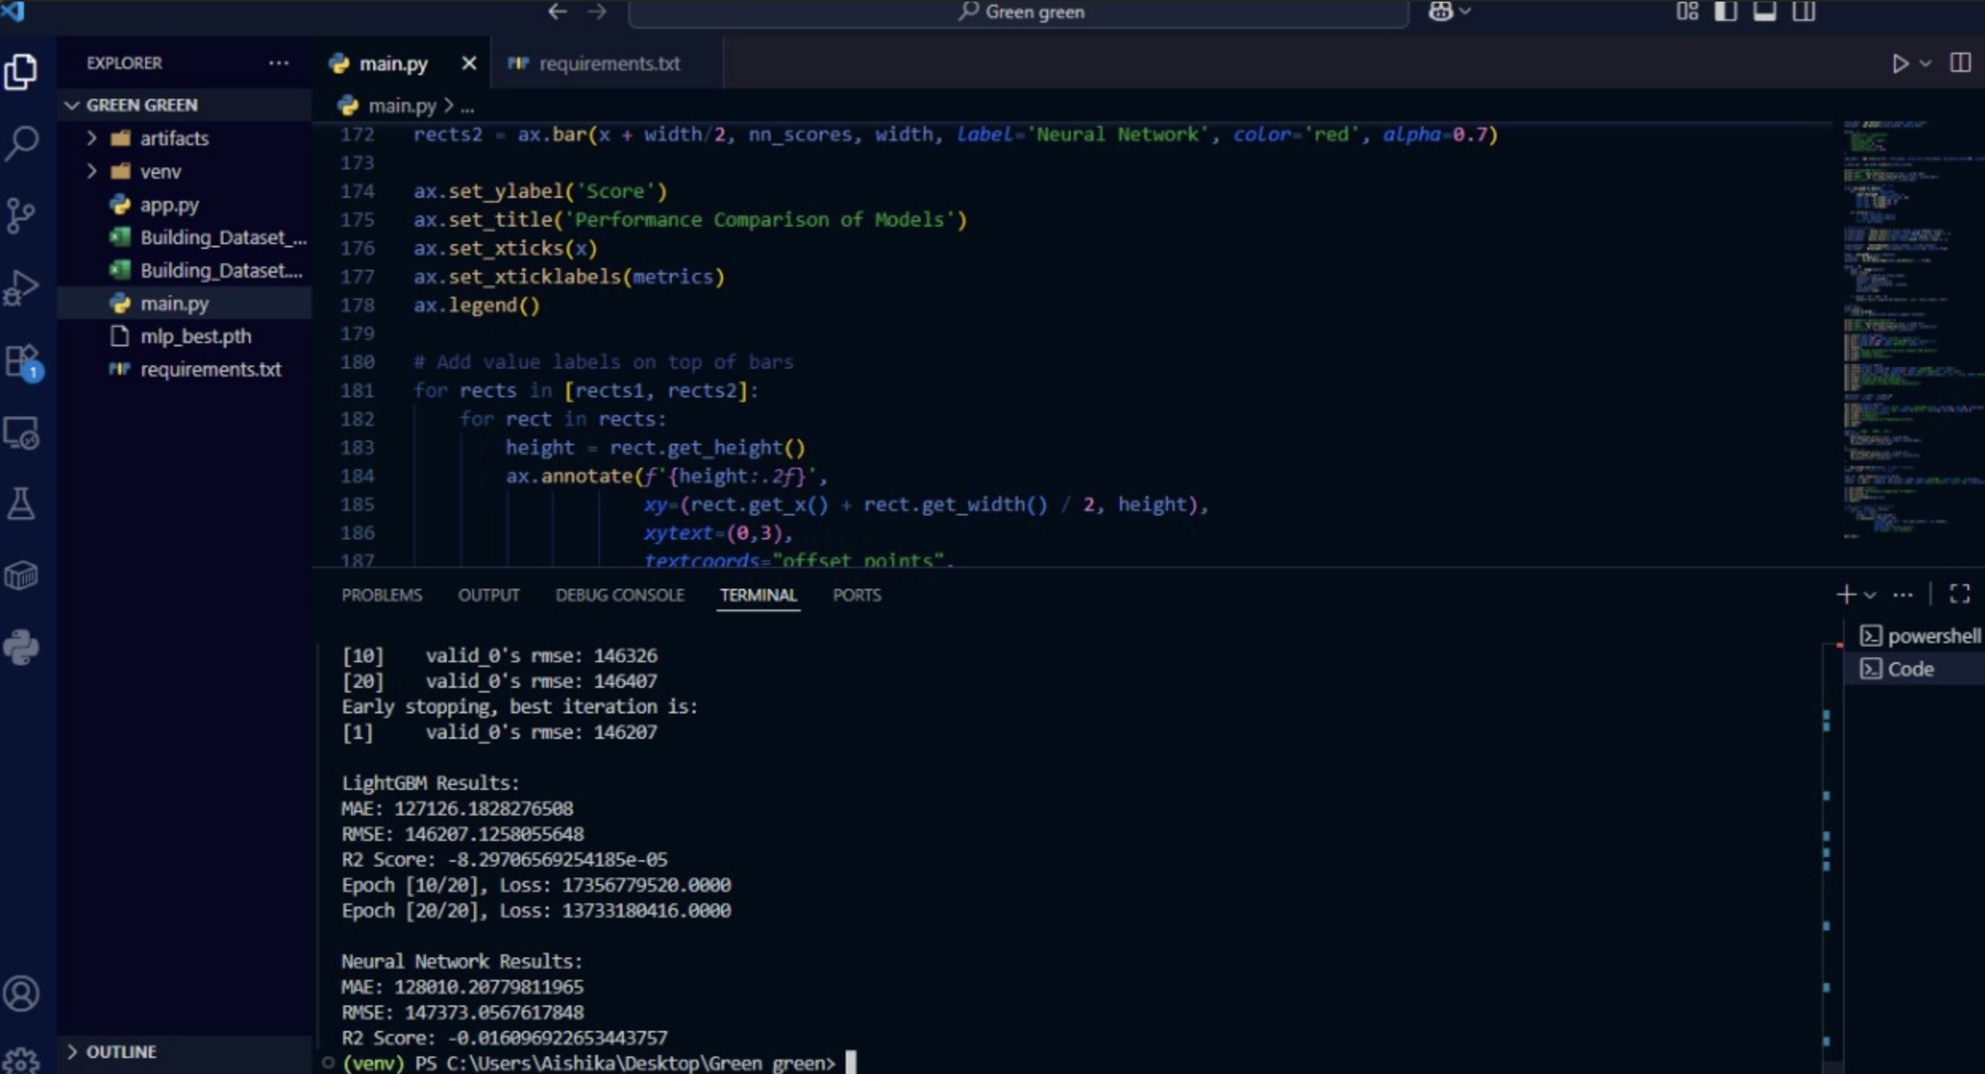Maximize the terminal panel size
The image size is (1985, 1074).
click(1959, 594)
